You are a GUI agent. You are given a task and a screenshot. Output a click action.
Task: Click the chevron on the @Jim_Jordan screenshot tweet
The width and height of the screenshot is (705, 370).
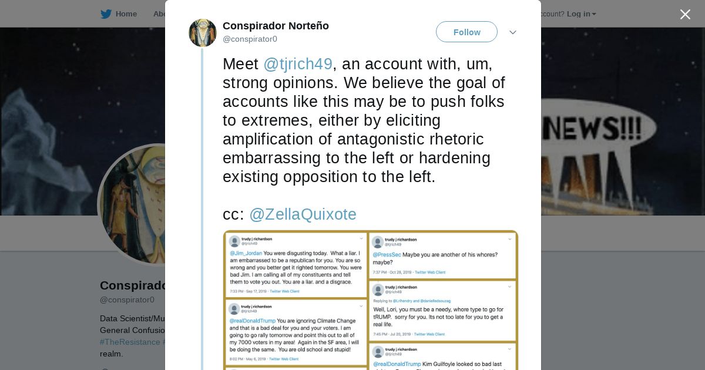[x=361, y=238]
